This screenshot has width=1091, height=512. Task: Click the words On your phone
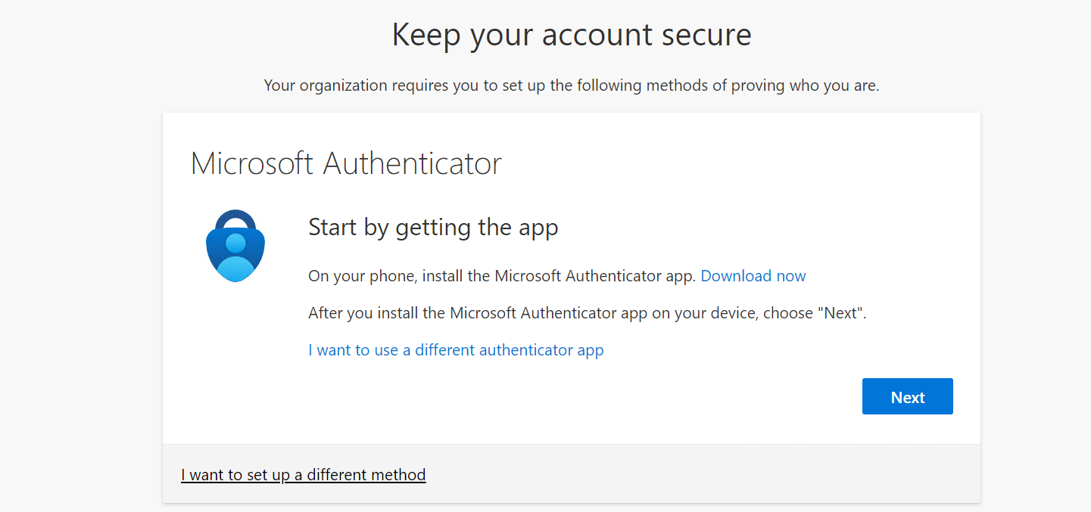click(362, 276)
